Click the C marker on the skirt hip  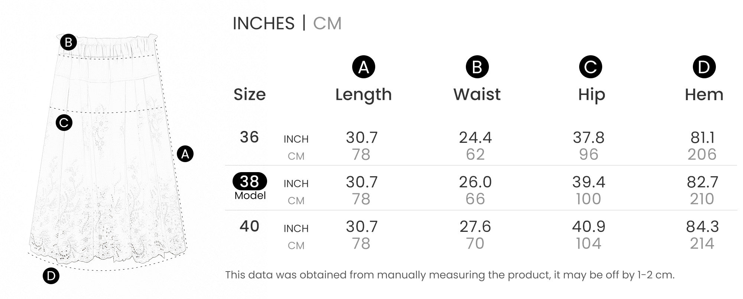64,122
